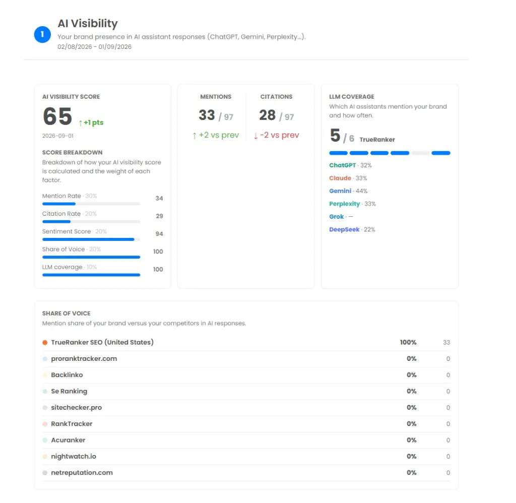Click the netreputation.com competitor row

(x=246, y=473)
